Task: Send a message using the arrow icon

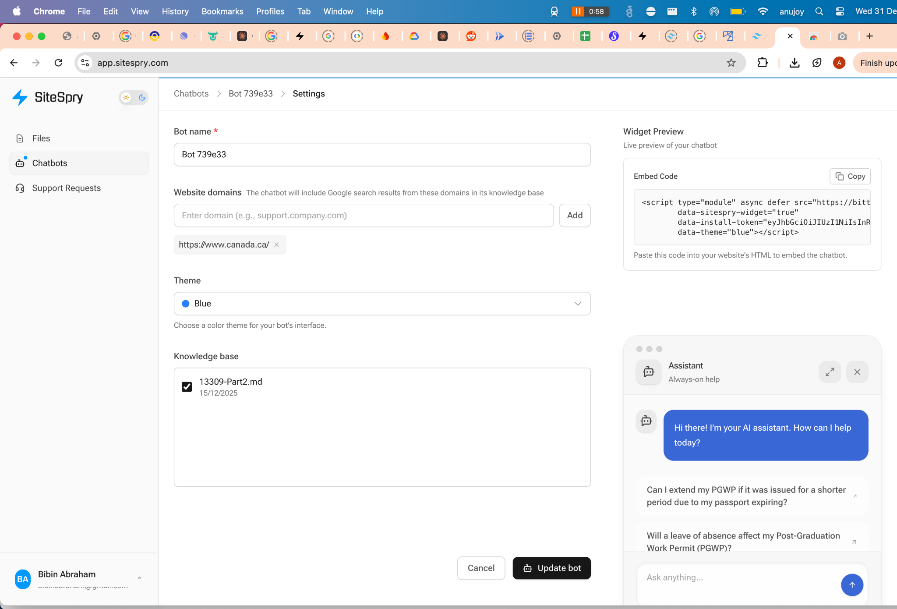Action: (852, 584)
